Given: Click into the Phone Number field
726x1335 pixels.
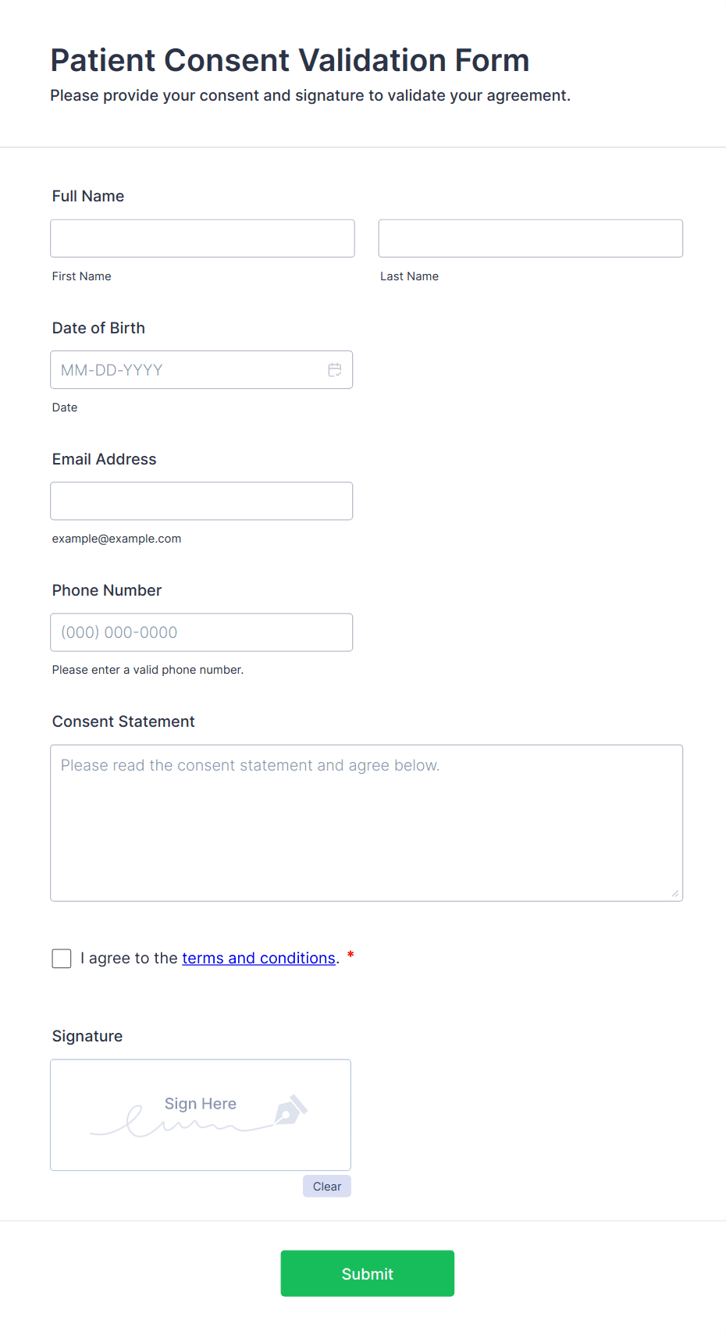Looking at the screenshot, I should tap(201, 632).
